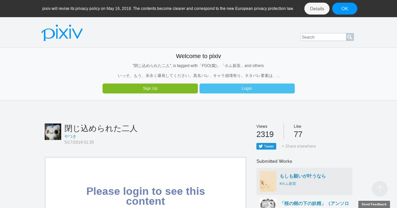Open work 「桜の樹の下の妖精」
The width and height of the screenshot is (397, 208).
pos(314,203)
